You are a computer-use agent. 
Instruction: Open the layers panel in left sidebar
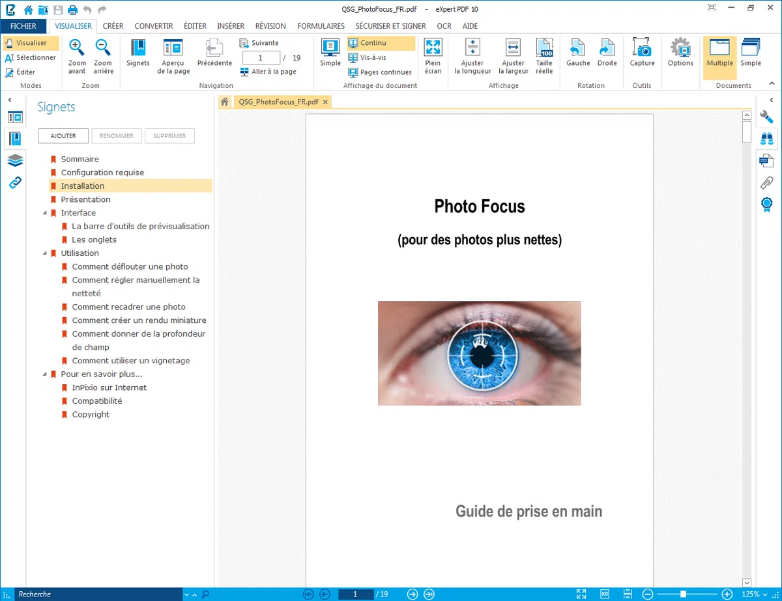[15, 160]
